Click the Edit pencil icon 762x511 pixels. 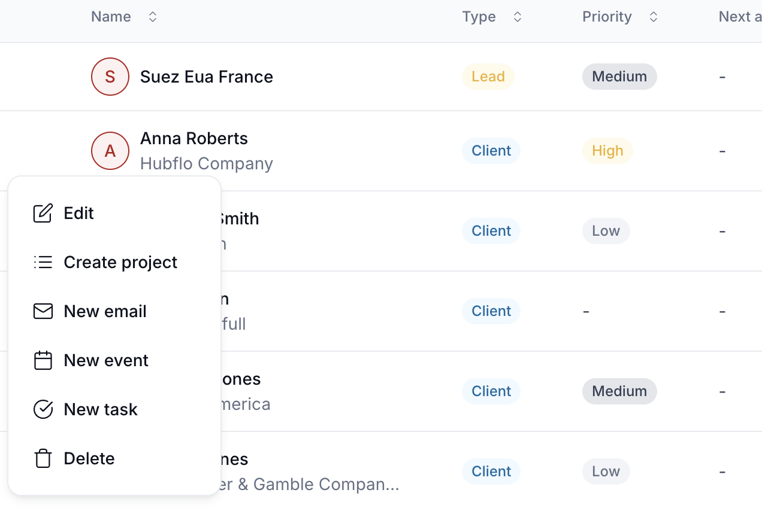pyautogui.click(x=43, y=213)
